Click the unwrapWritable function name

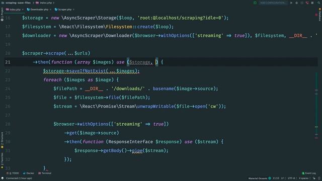click(155, 106)
